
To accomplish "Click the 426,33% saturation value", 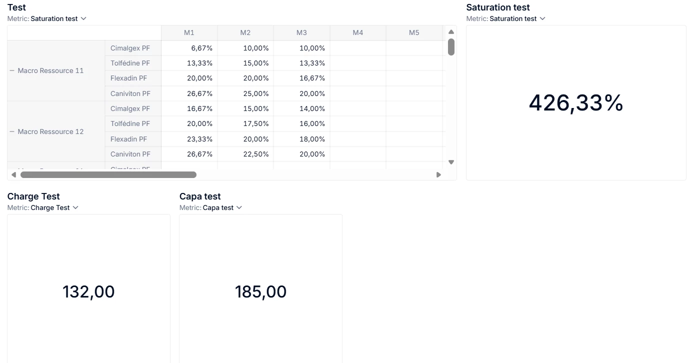I will 576,103.
